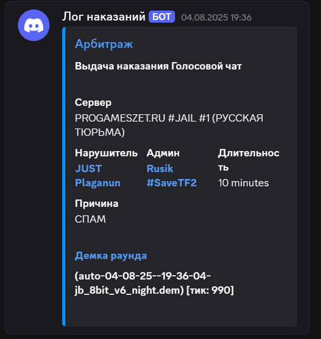Click the Нарушитель field heading
321x339 pixels.
coord(106,153)
